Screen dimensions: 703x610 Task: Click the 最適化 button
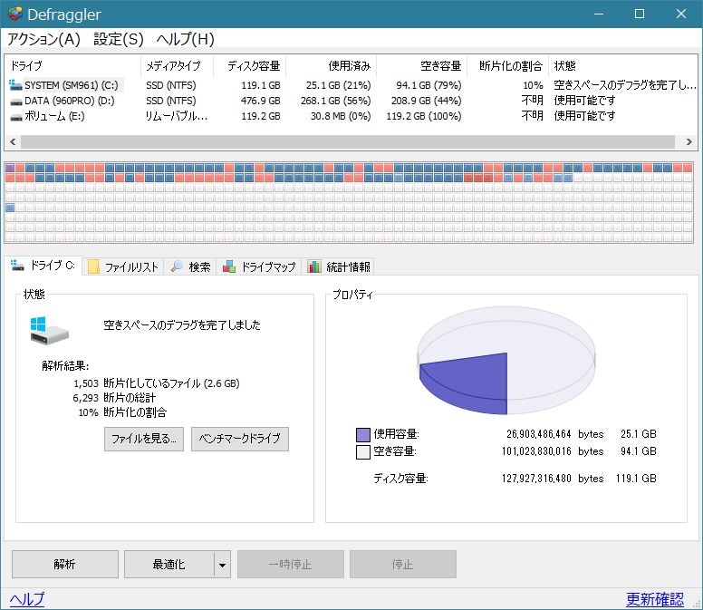coord(169,565)
